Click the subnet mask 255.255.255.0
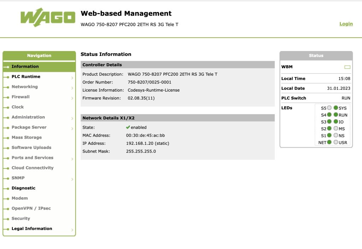The image size is (362, 249). tap(141, 151)
